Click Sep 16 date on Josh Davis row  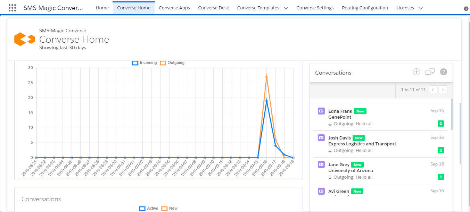tap(437, 137)
